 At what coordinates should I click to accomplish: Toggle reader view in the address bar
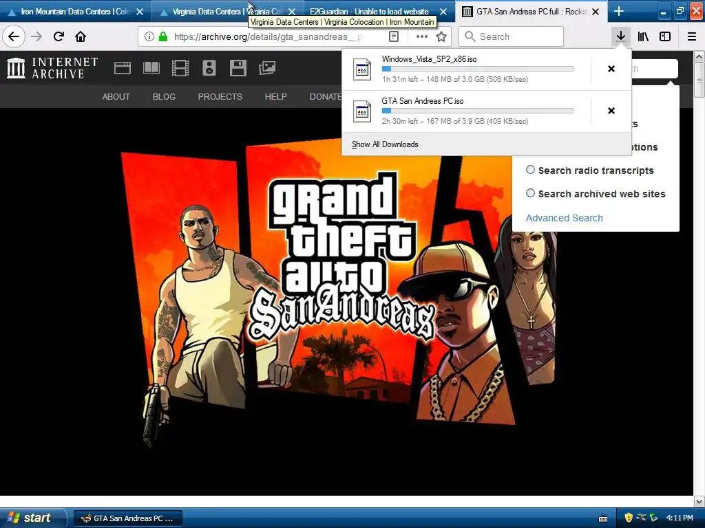[x=393, y=37]
